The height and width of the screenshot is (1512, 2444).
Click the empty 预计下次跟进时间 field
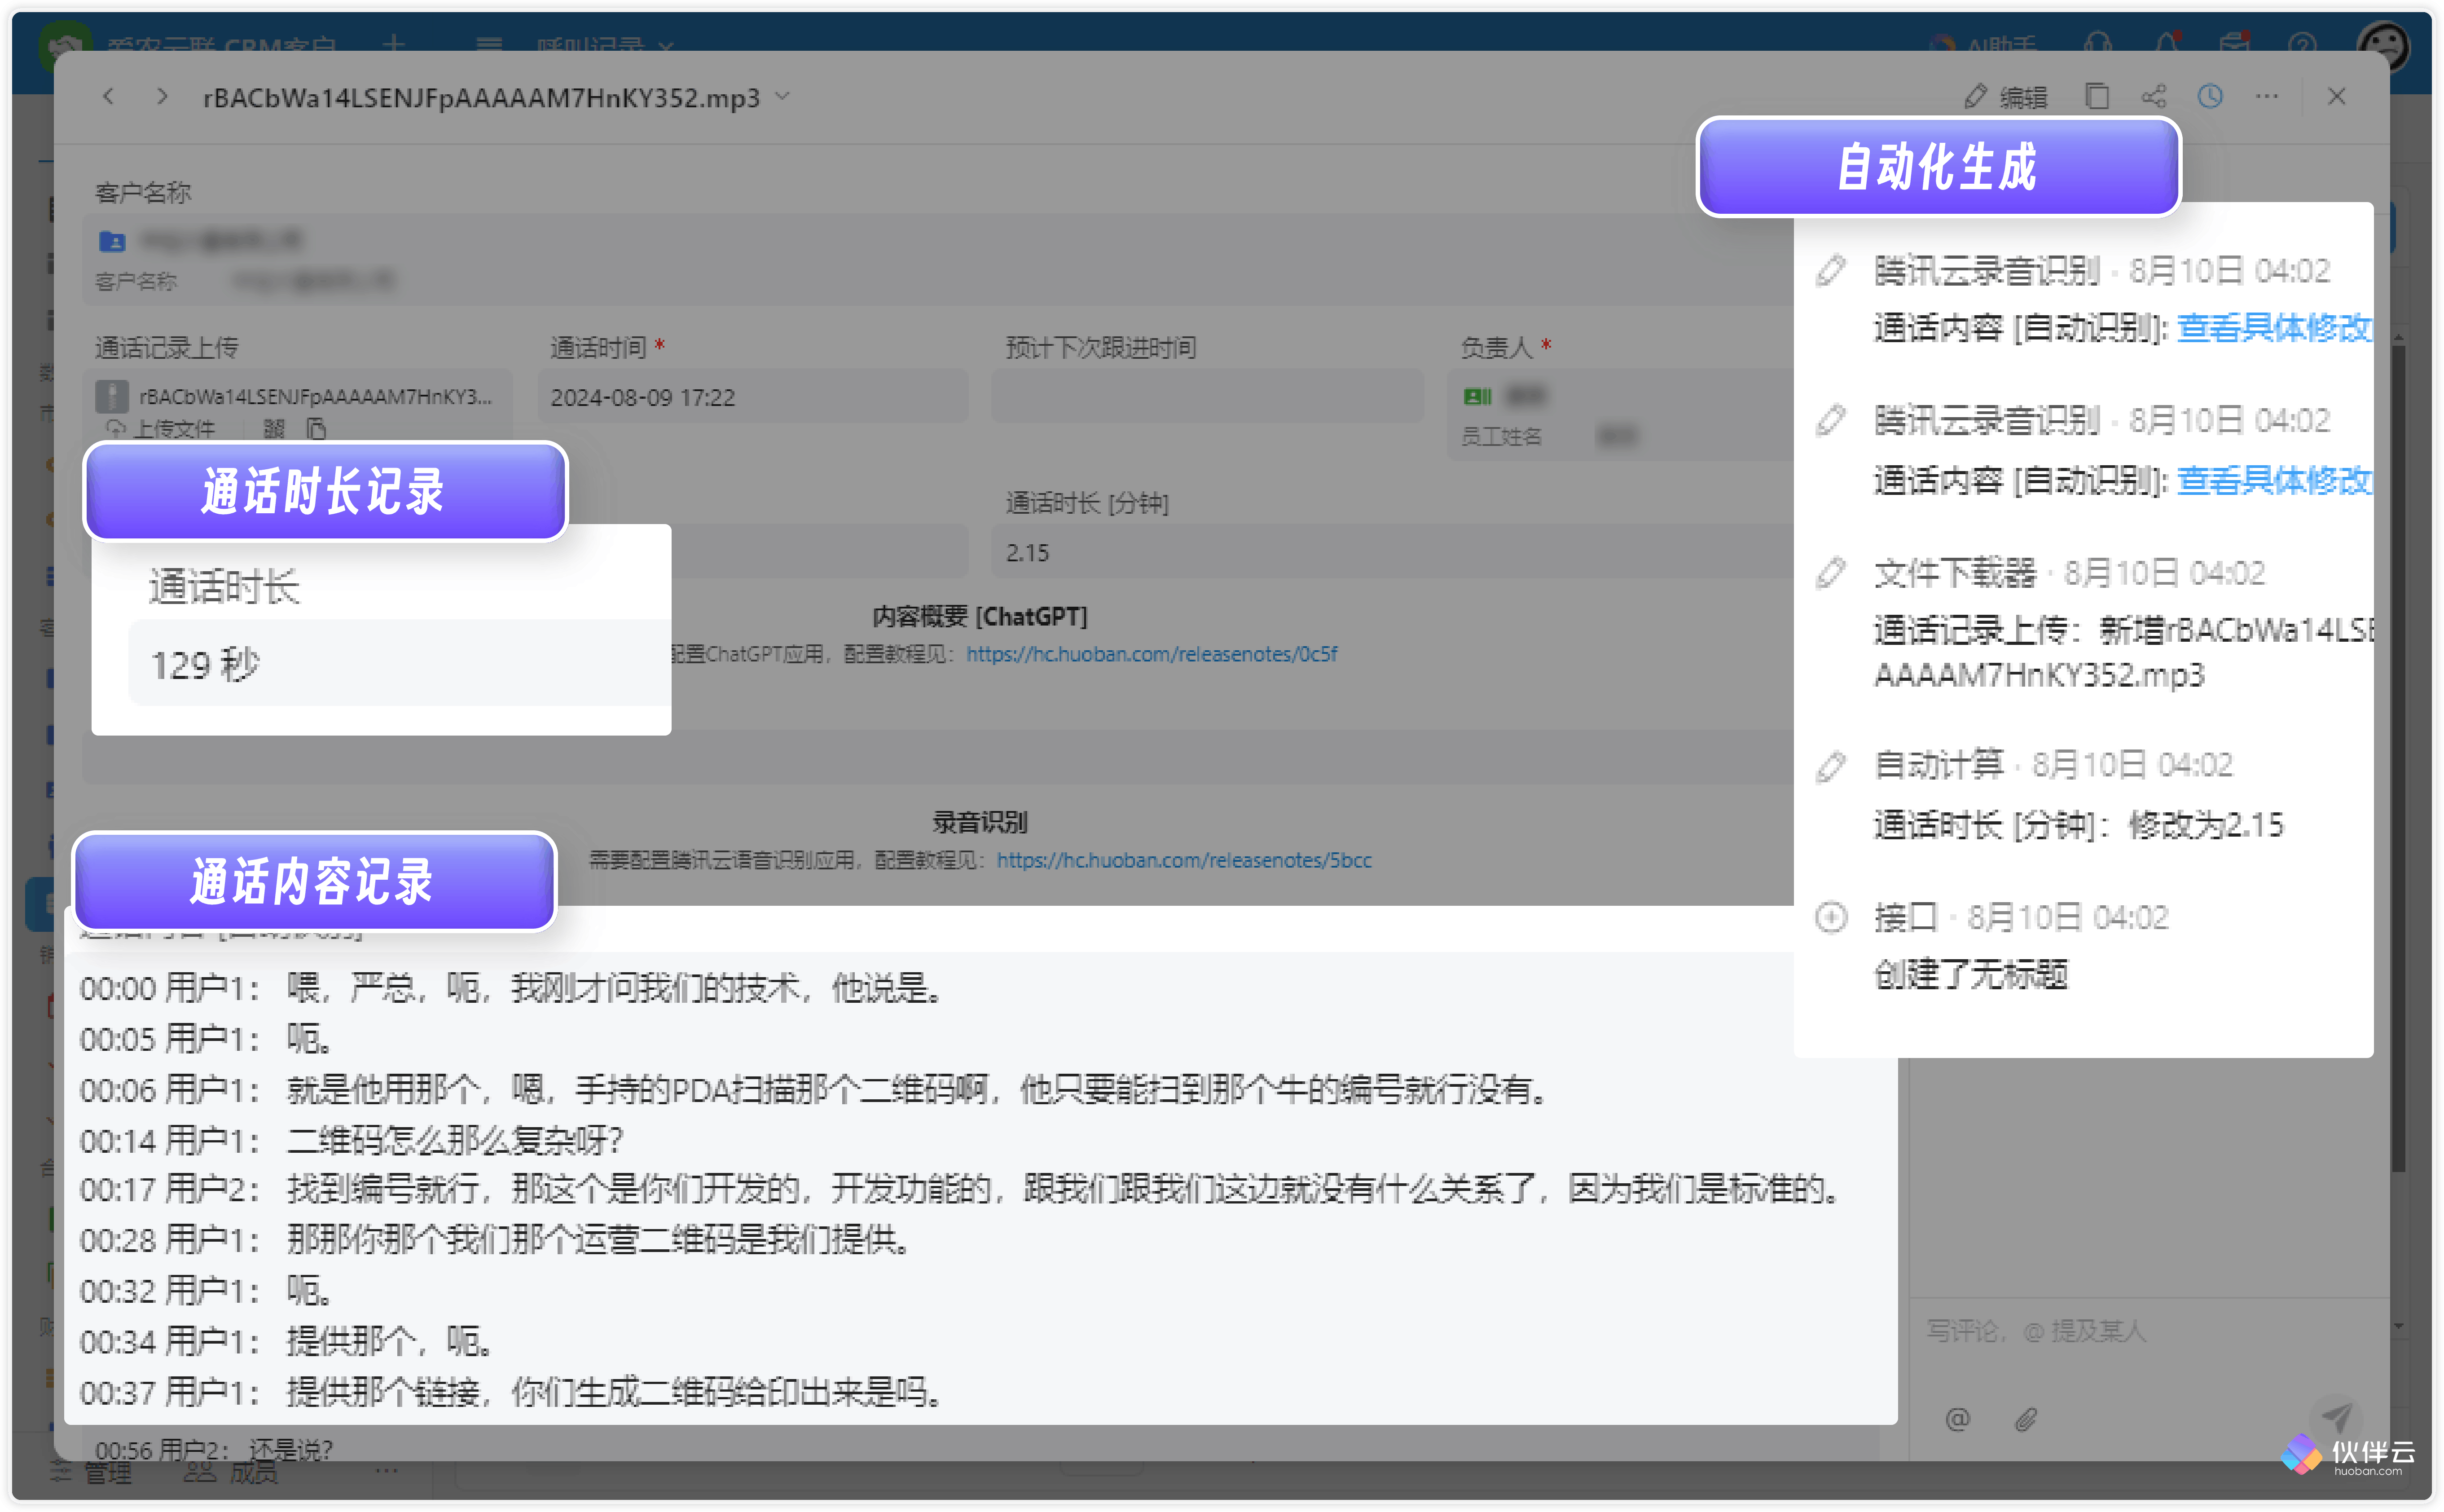click(1208, 397)
